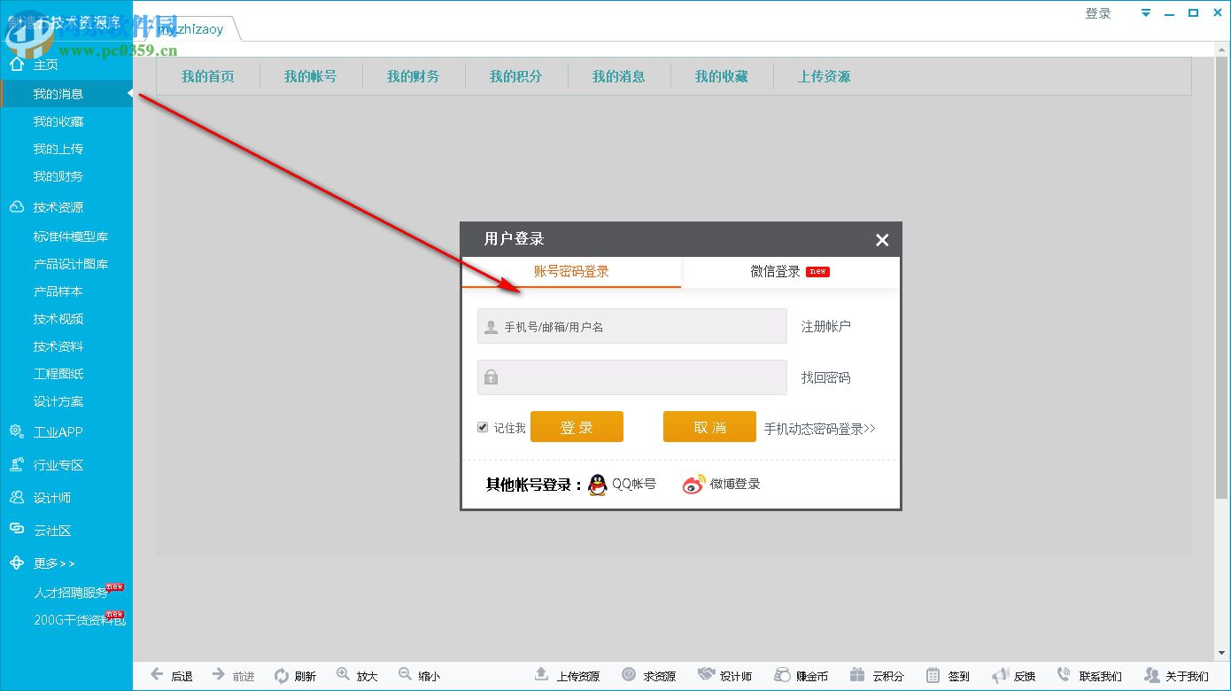Click the forward arrow icon (前进)
The width and height of the screenshot is (1231, 691).
(x=219, y=675)
